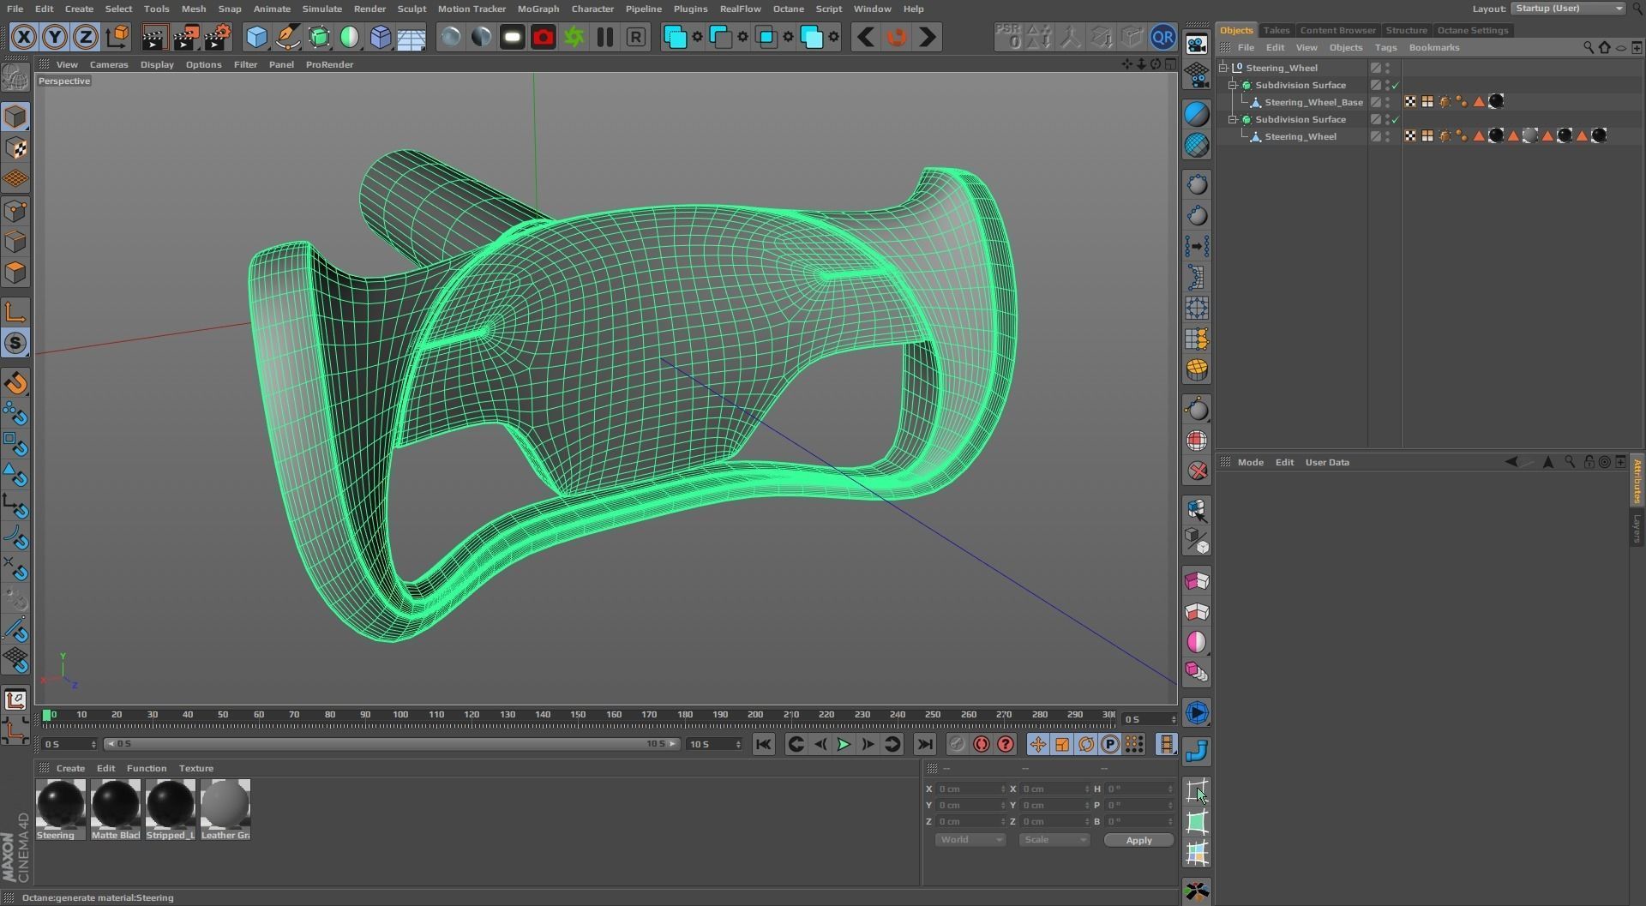This screenshot has height=906, width=1646.
Task: Select the Spline Pen tool
Action: [288, 37]
